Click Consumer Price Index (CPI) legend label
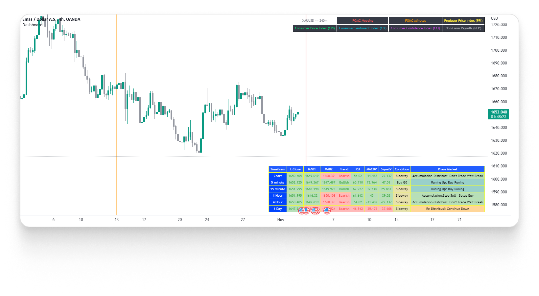This screenshot has height=296, width=539. [x=315, y=28]
